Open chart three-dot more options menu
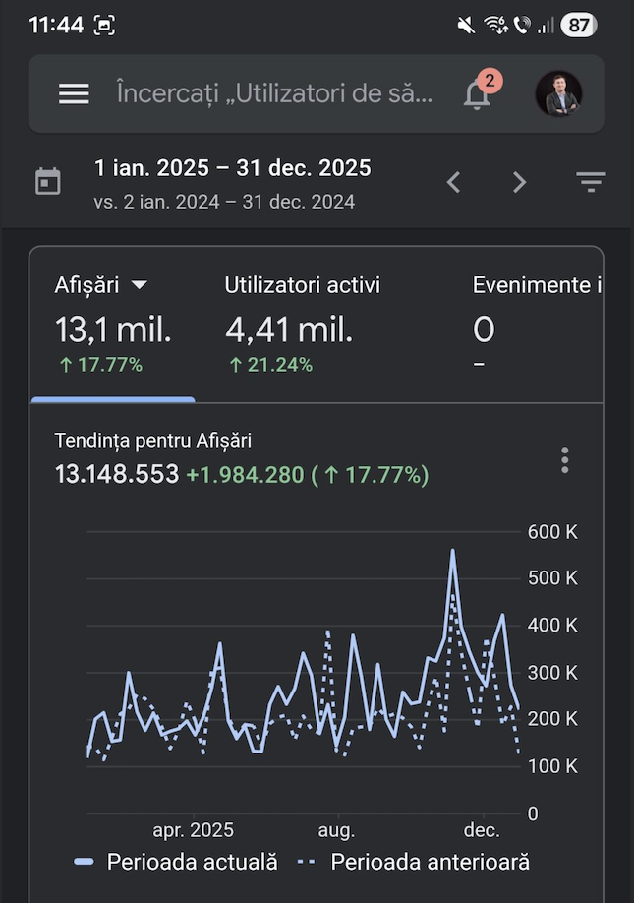 [564, 459]
